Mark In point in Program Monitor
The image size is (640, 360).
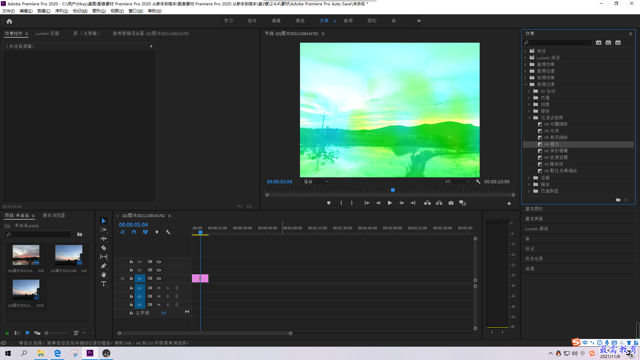(341, 203)
